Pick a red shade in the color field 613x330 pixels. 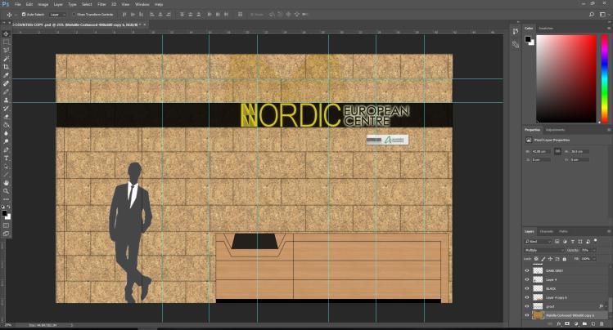coord(566,78)
